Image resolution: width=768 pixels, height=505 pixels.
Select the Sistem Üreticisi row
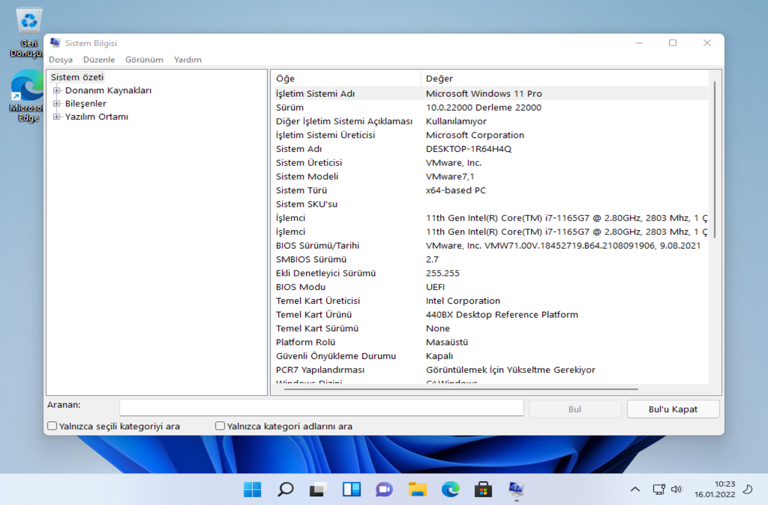[491, 162]
